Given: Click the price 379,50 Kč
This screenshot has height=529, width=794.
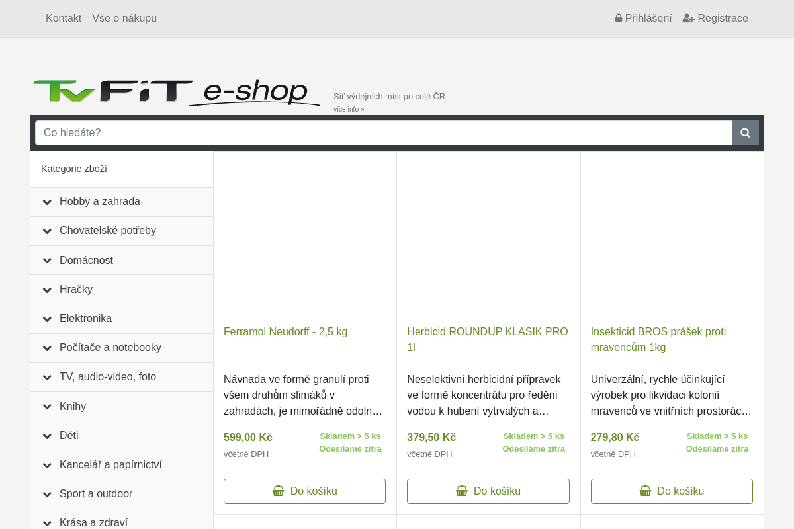Looking at the screenshot, I should tap(431, 437).
